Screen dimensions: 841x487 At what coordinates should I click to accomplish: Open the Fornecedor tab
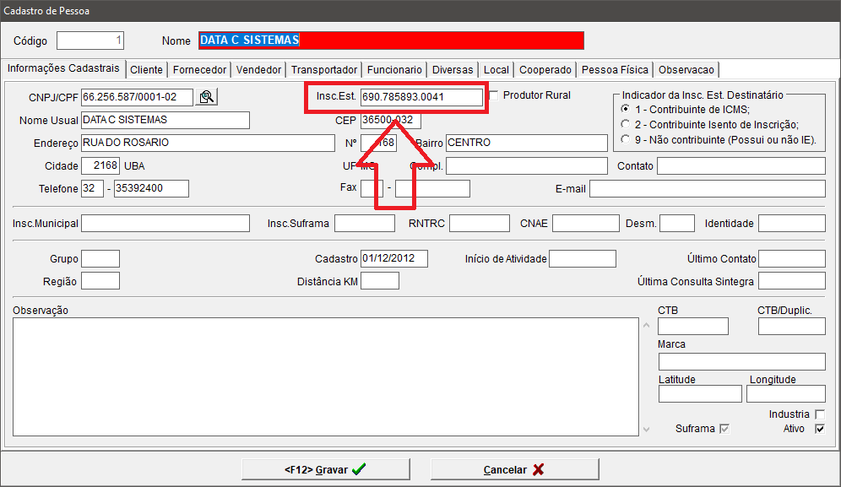[x=199, y=70]
